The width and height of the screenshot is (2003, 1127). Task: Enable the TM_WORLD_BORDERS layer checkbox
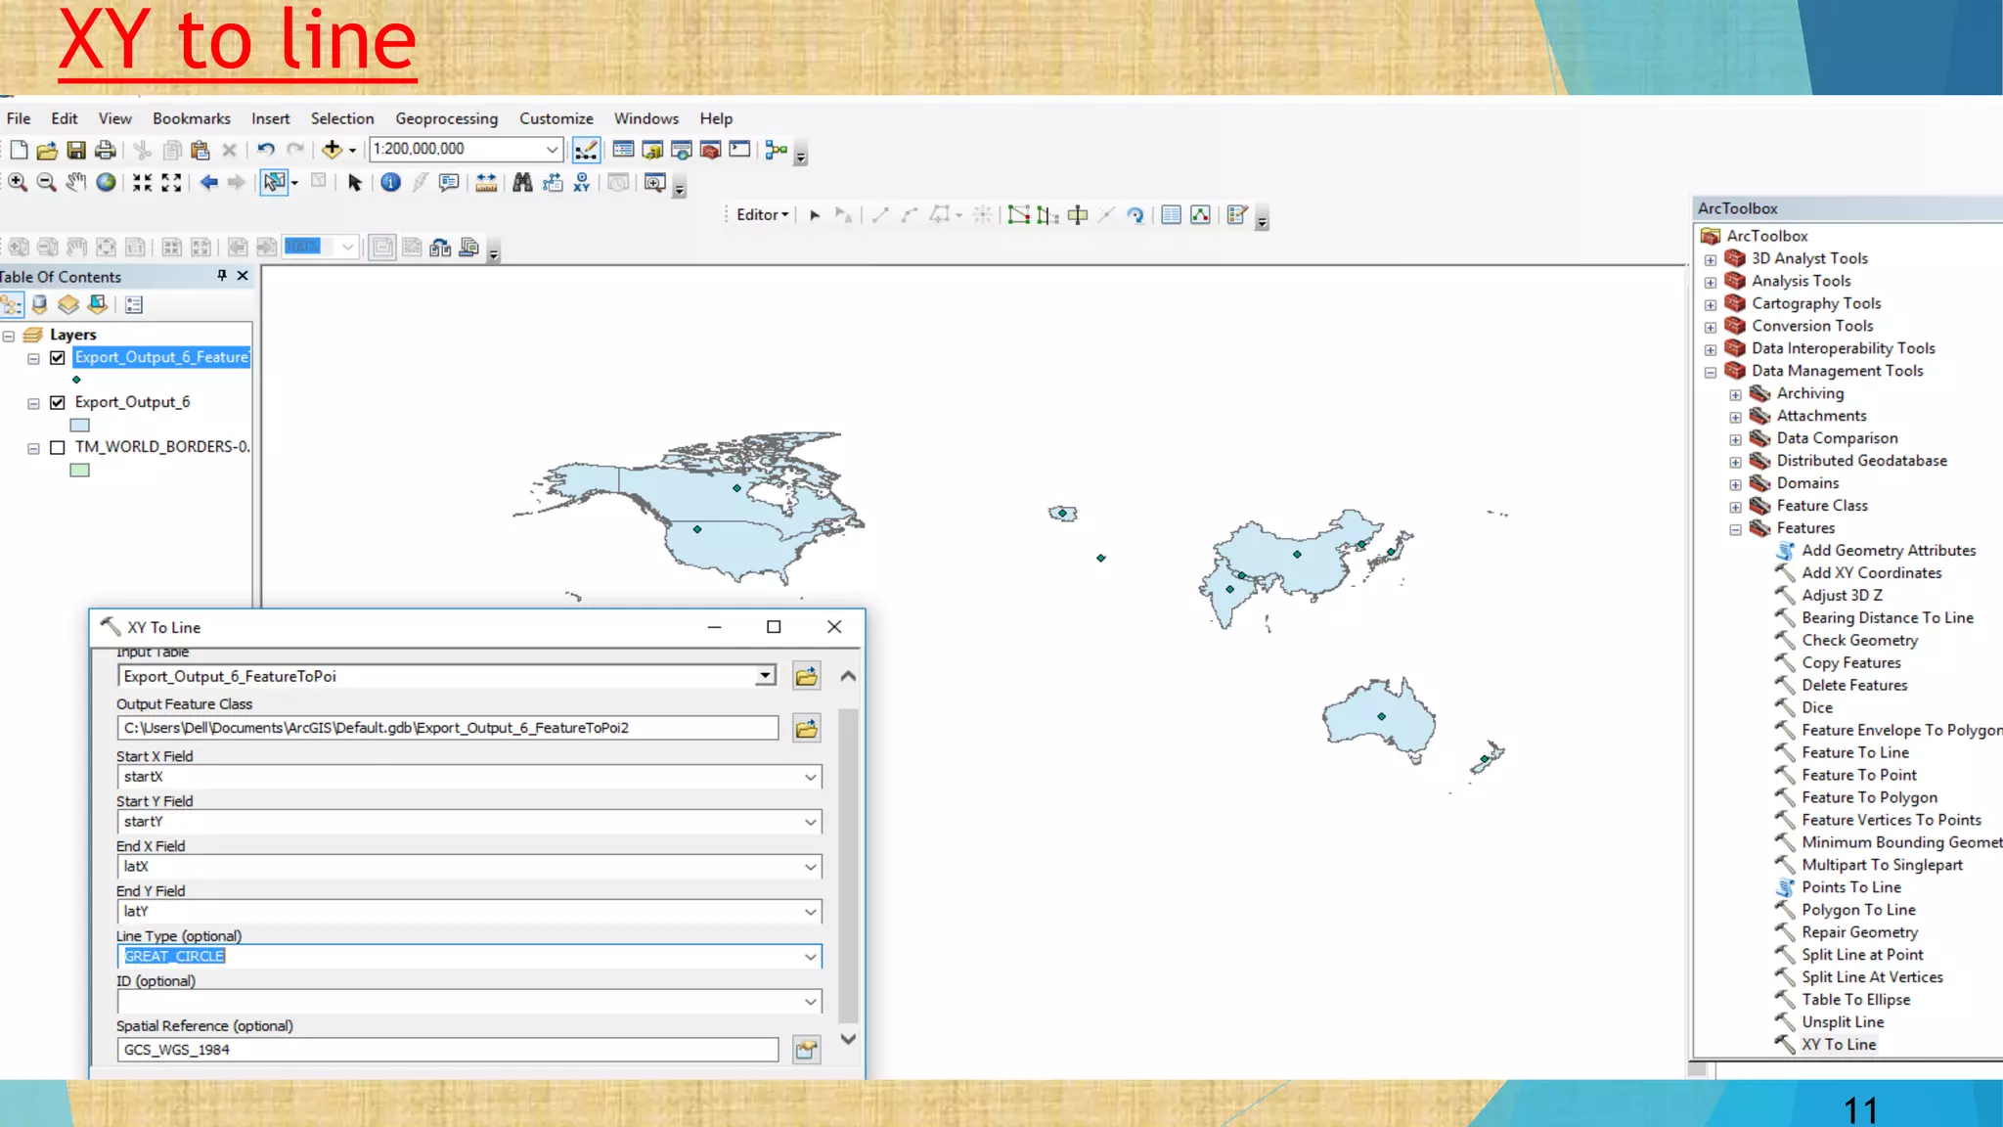[x=58, y=448]
